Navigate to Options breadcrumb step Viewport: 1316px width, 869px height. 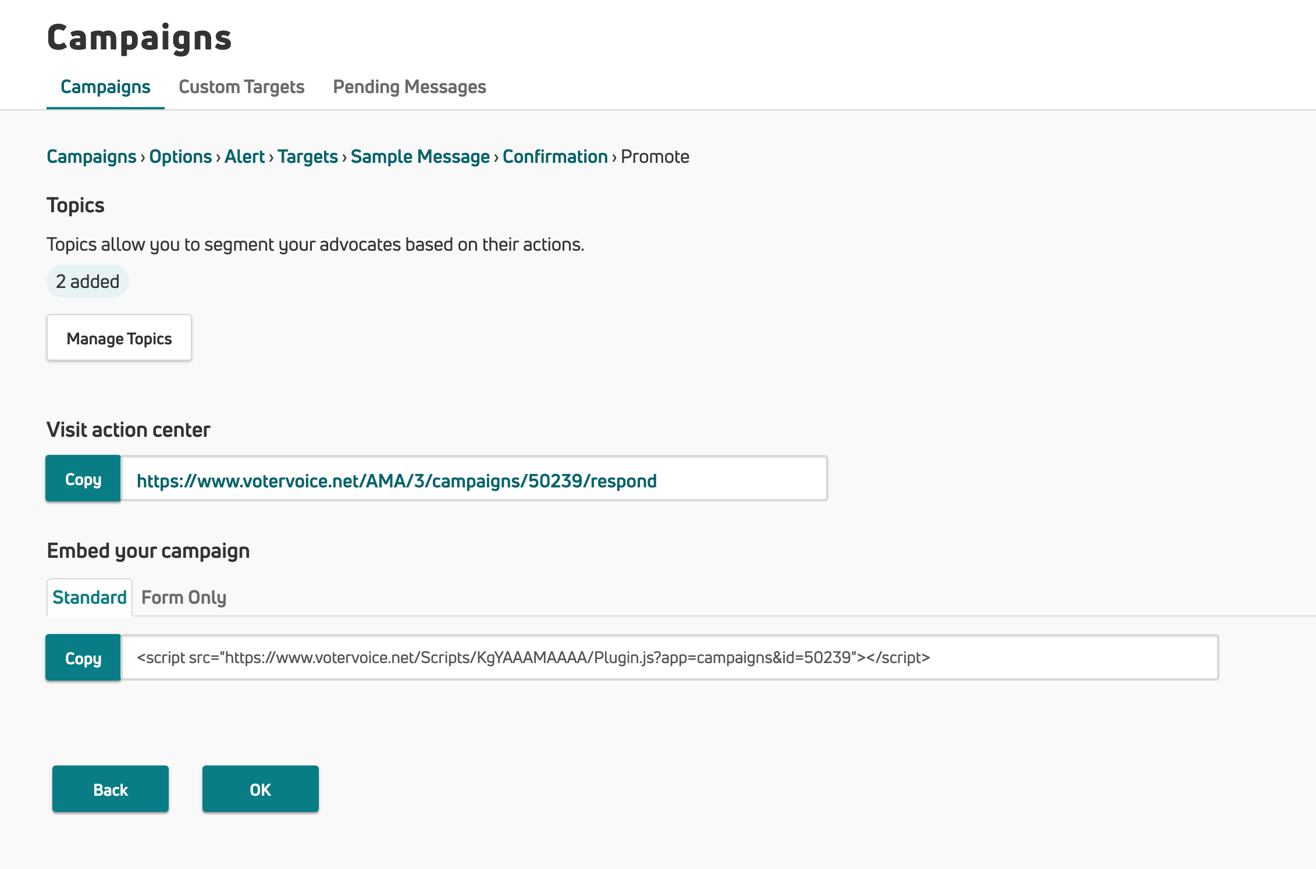180,156
